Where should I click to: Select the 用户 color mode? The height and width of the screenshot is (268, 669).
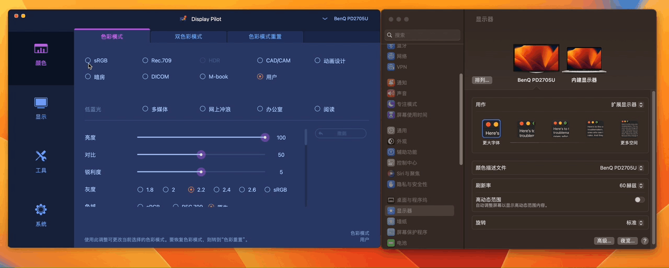pyautogui.click(x=260, y=77)
